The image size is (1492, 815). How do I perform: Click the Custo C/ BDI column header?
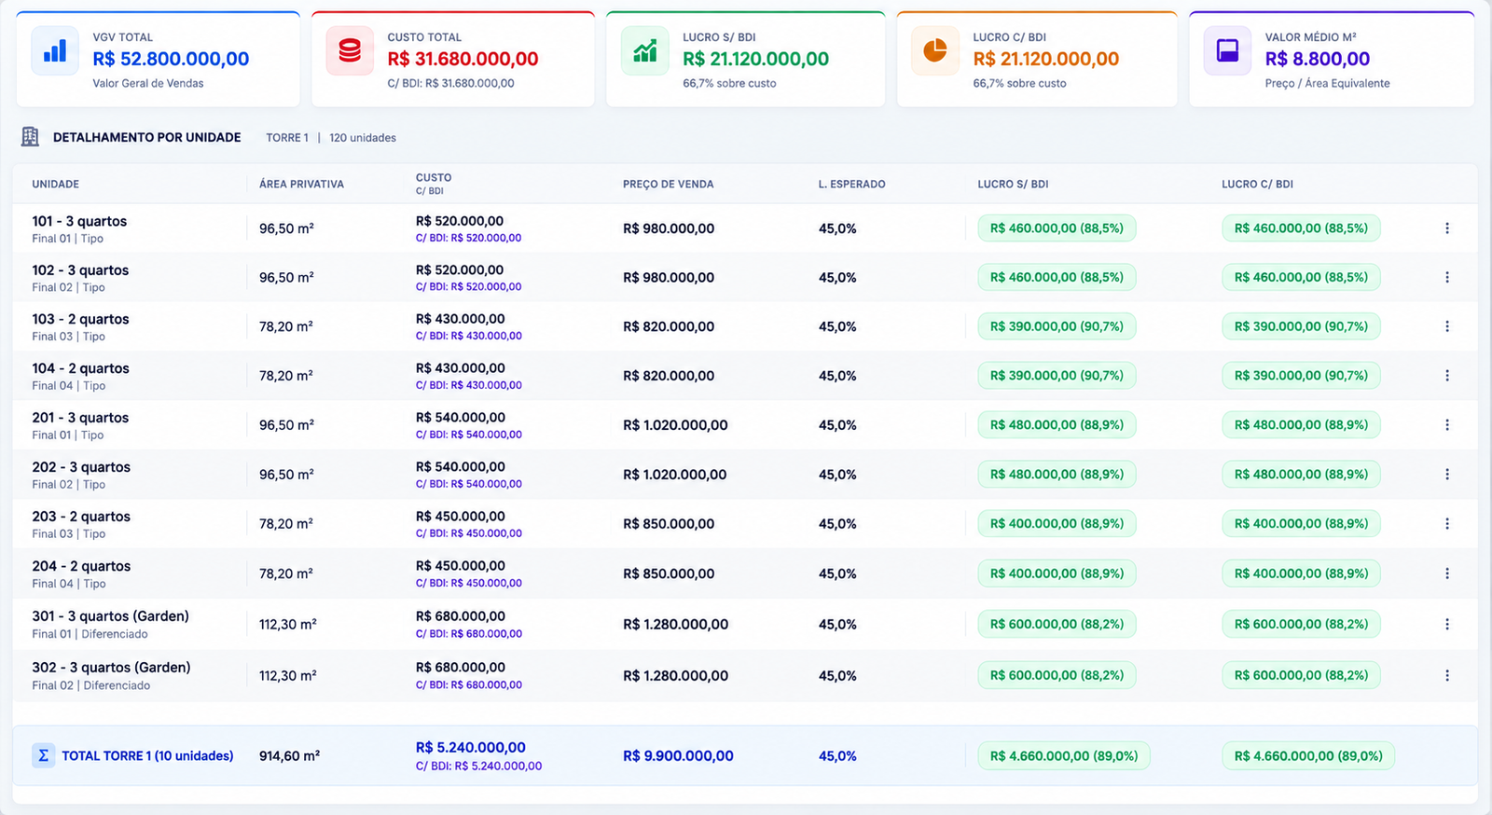(x=434, y=184)
